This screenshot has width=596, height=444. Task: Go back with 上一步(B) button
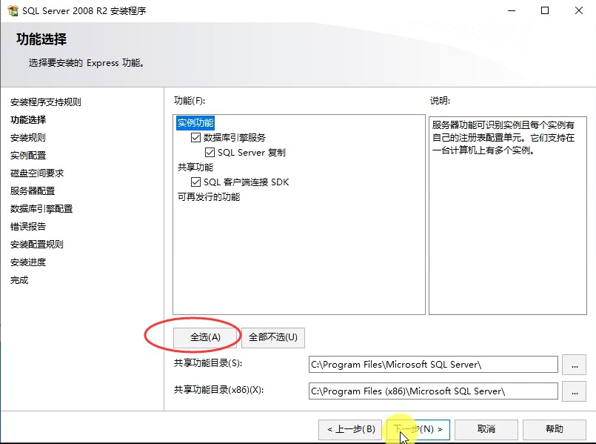click(x=350, y=429)
